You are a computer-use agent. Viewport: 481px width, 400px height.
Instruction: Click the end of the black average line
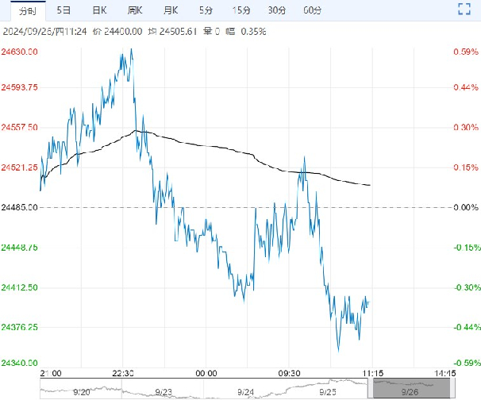pos(370,185)
